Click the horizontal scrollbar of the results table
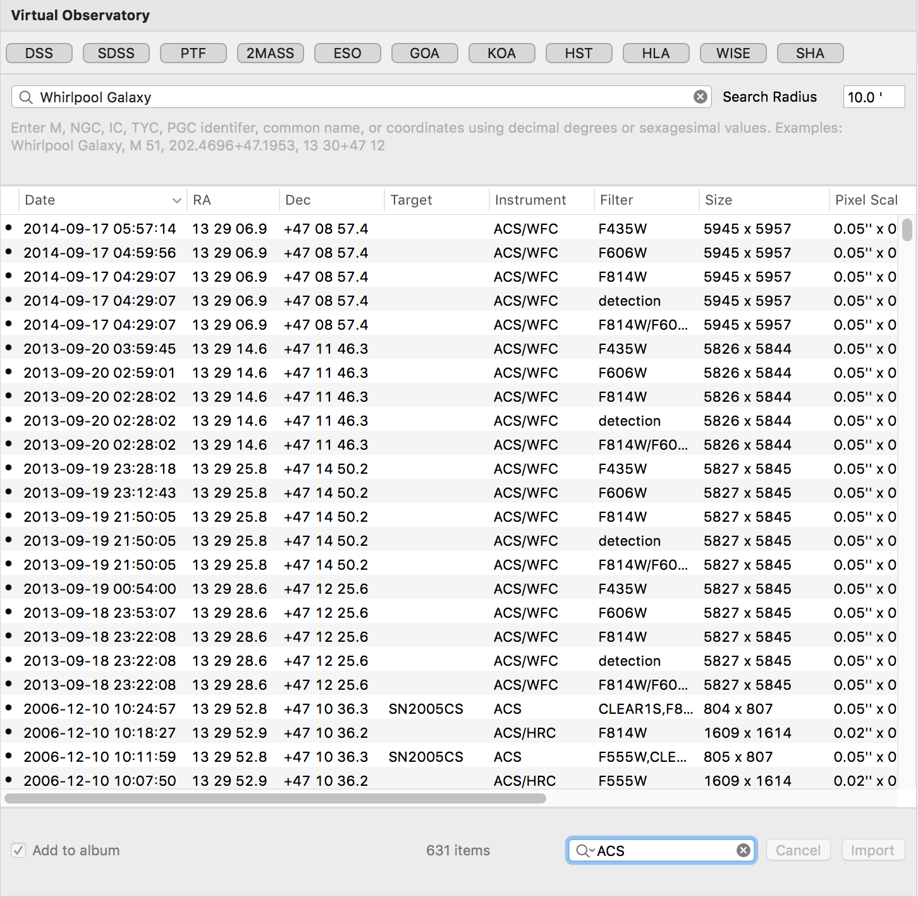 (x=275, y=798)
